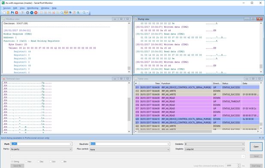This screenshot has height=168, width=265.
Task: Click the Send button
Action: tap(256, 156)
